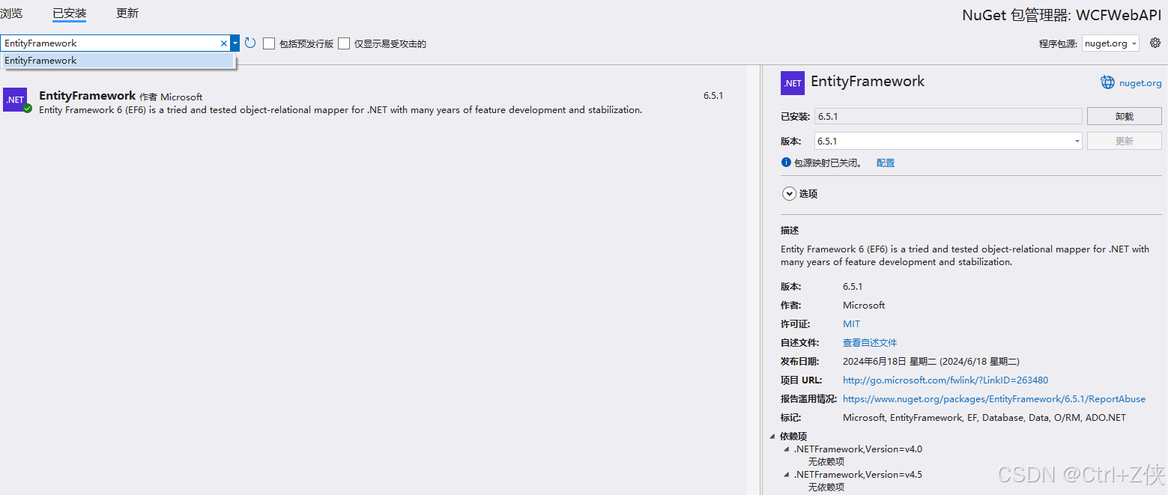Collapse the .NETFramework v4.0 dependency node
This screenshot has width=1168, height=495.
pyautogui.click(x=787, y=449)
